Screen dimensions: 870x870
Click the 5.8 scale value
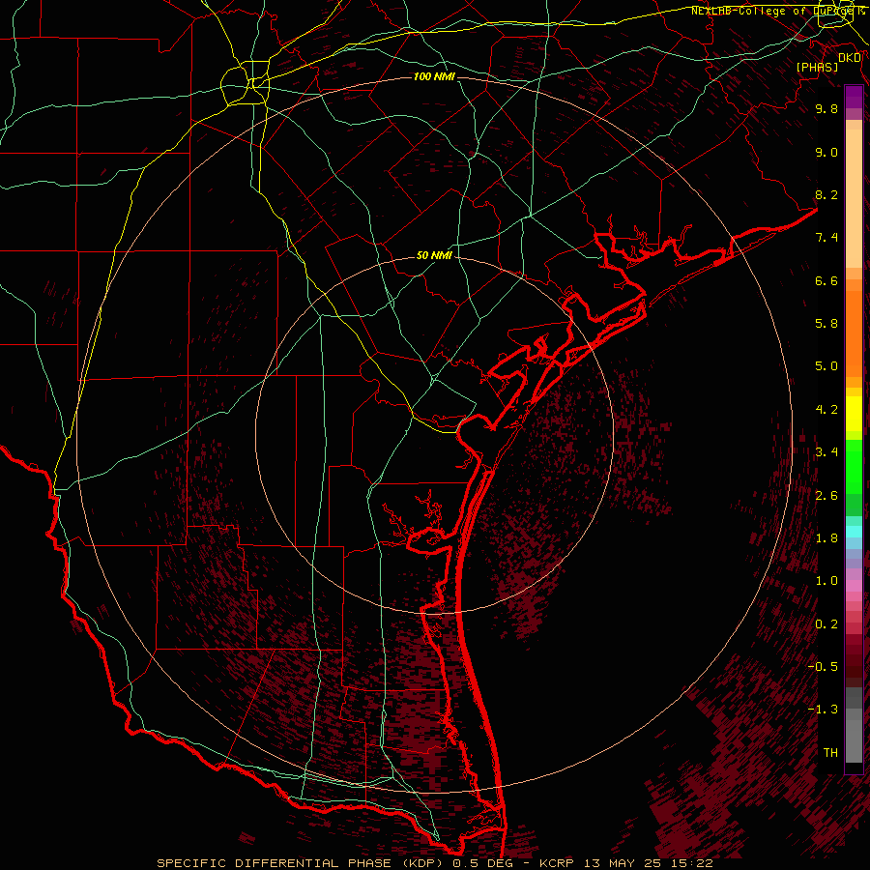pos(826,324)
